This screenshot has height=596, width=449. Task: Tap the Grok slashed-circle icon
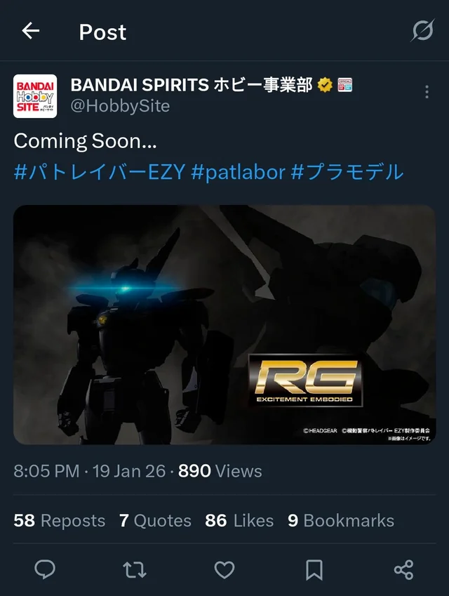[x=423, y=30]
